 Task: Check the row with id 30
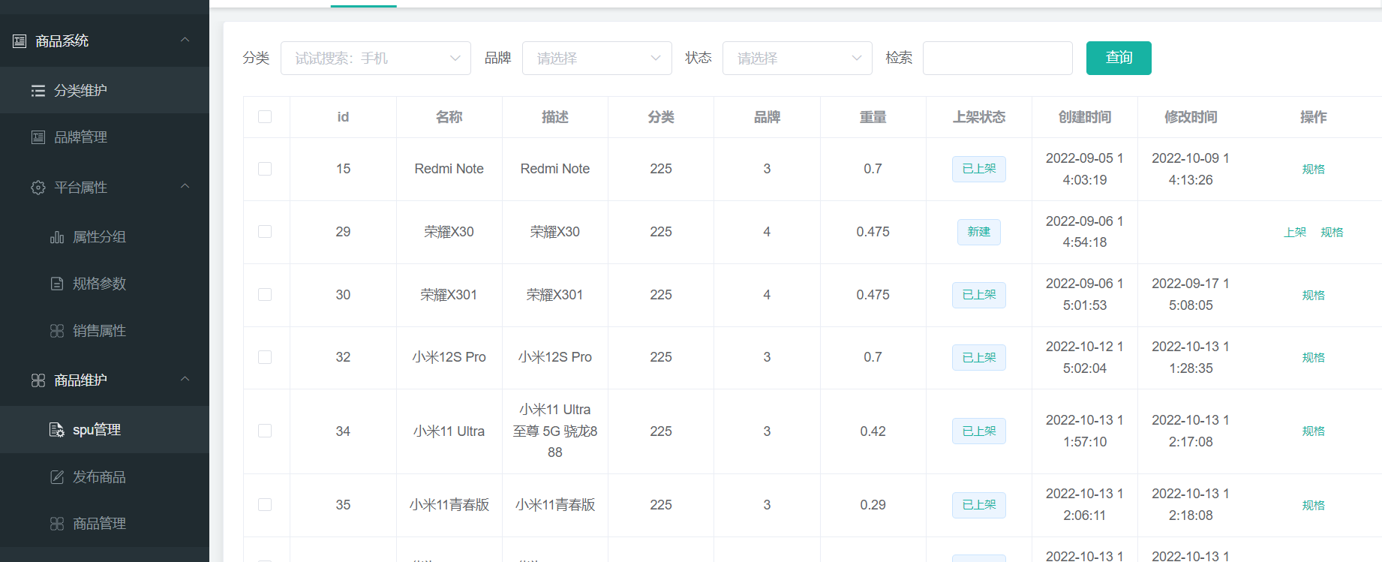[x=265, y=295]
